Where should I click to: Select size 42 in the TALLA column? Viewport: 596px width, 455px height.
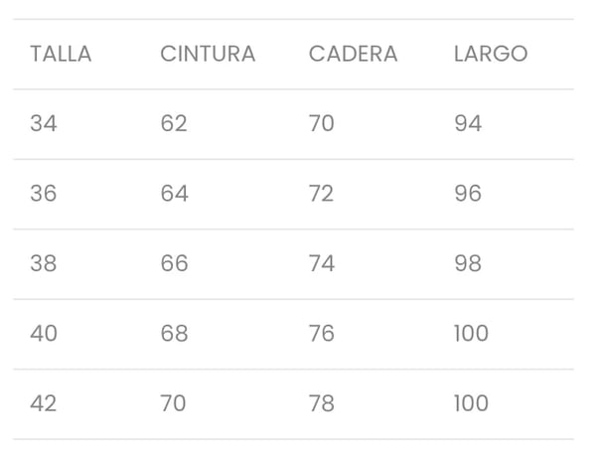click(44, 403)
